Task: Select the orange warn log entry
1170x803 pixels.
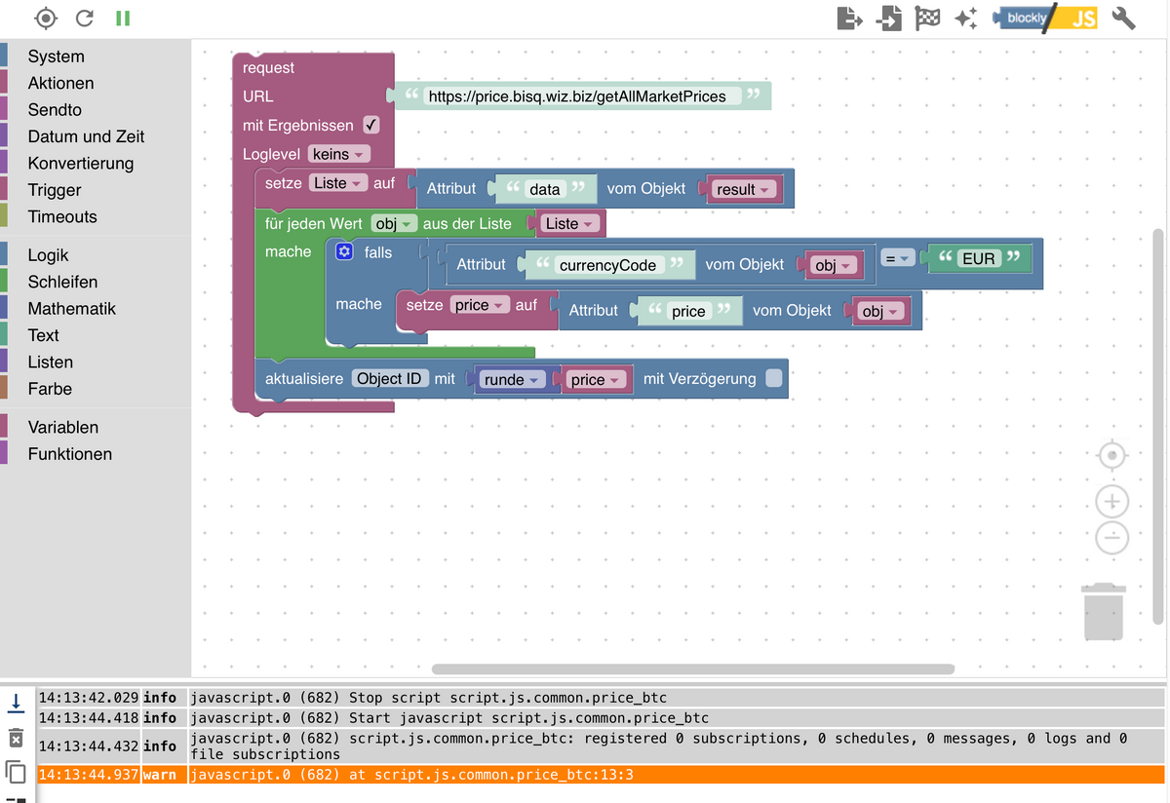Action: click(601, 775)
